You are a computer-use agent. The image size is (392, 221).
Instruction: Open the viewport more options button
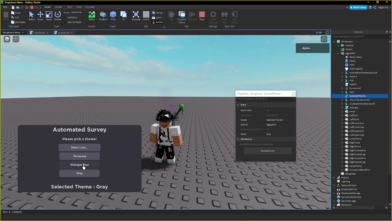[324, 39]
